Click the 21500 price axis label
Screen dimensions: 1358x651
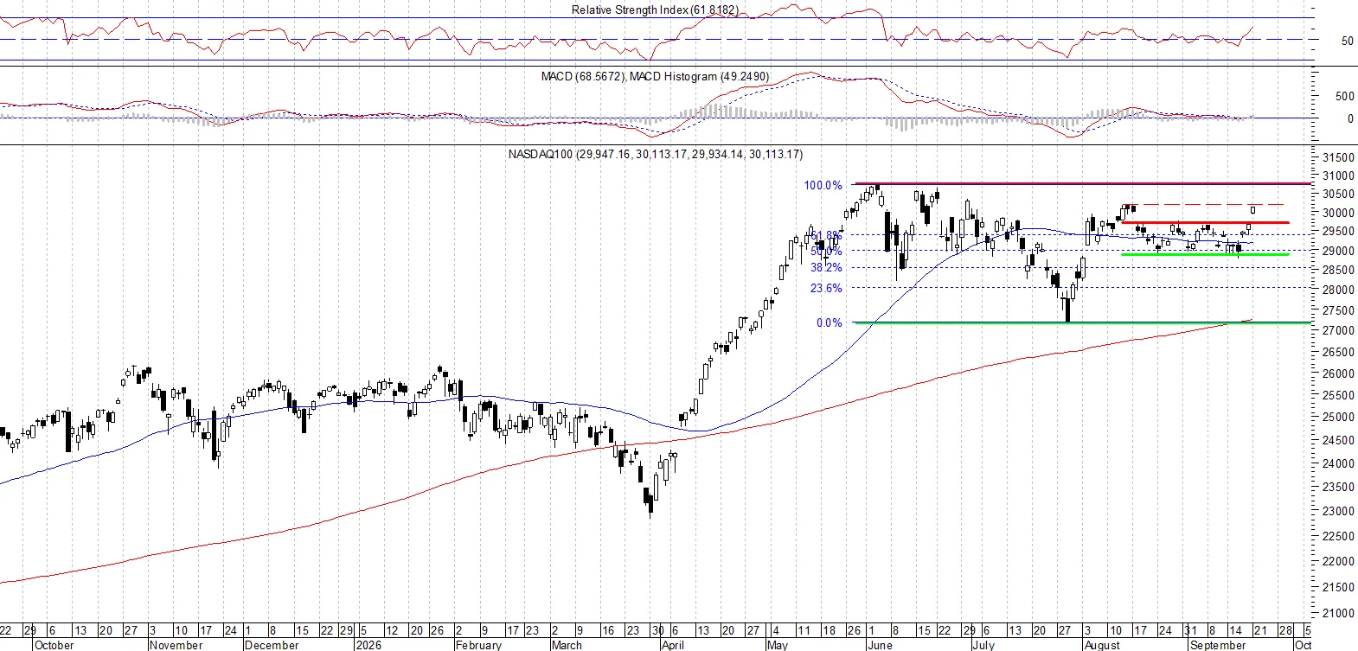(1338, 588)
